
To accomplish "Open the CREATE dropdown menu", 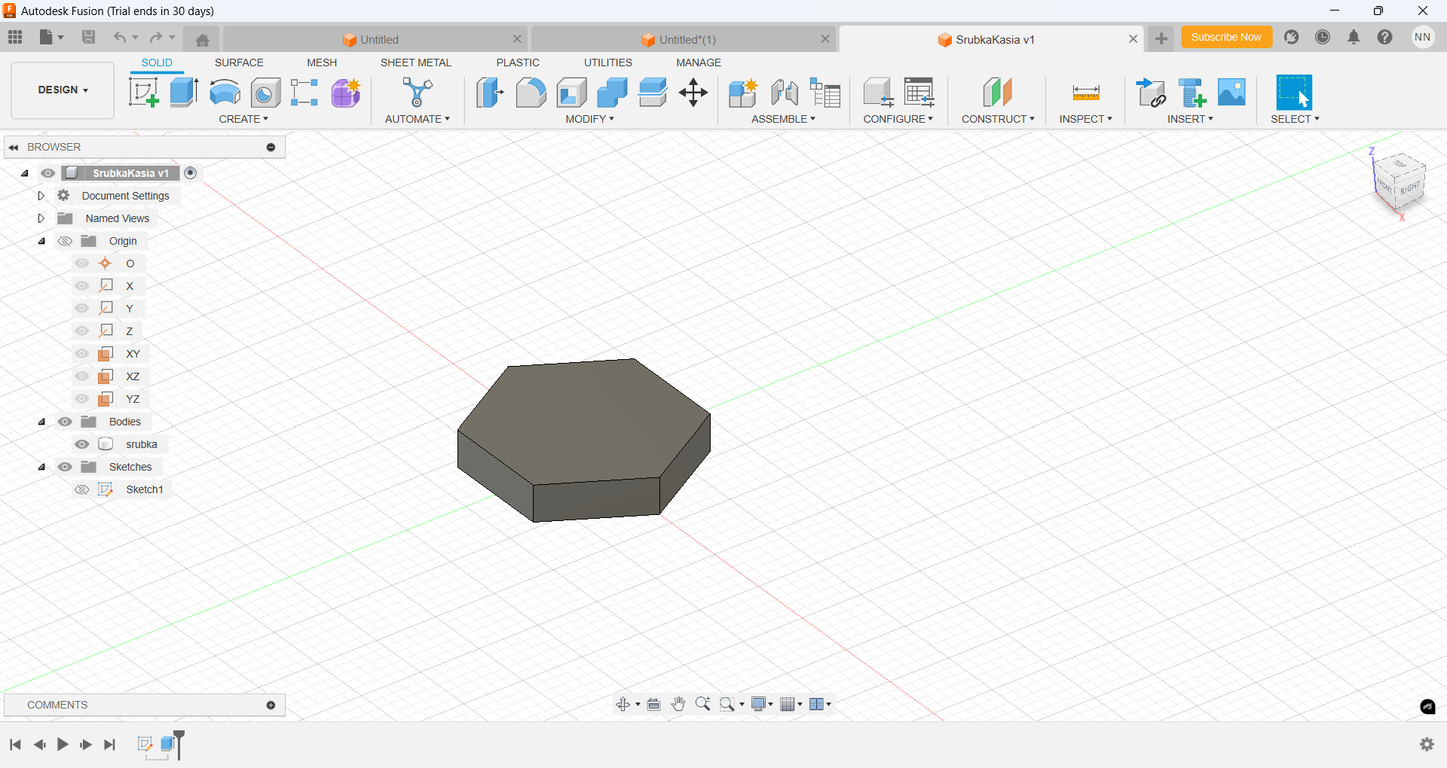I will [243, 119].
